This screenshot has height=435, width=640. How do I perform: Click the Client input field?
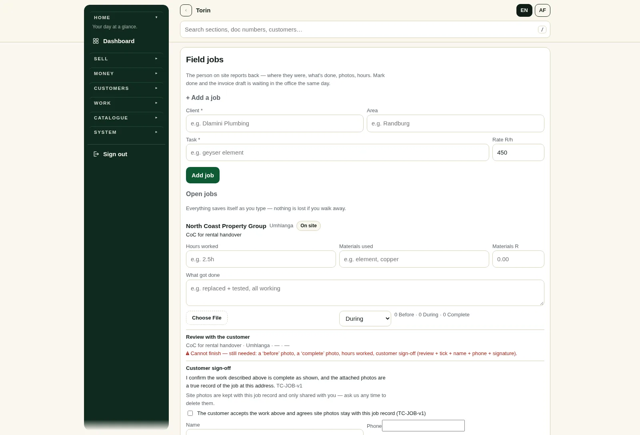[275, 123]
